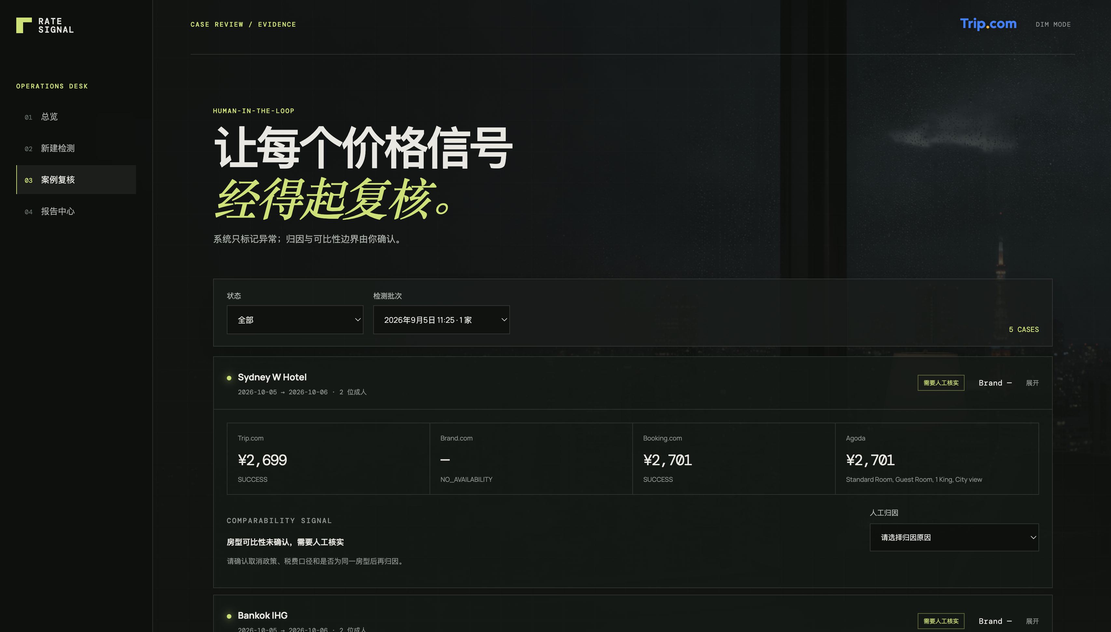The height and width of the screenshot is (632, 1111).
Task: Click COMPARABILITY SIGNAL heading
Action: click(279, 520)
